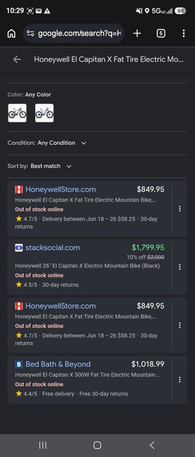Image resolution: width=195 pixels, height=457 pixels.
Task: Expand the Sort by: Best match dropdown
Action: (40, 166)
